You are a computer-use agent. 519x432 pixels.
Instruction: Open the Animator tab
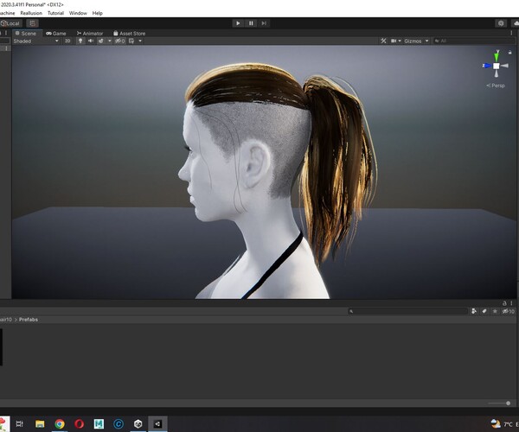coord(90,34)
